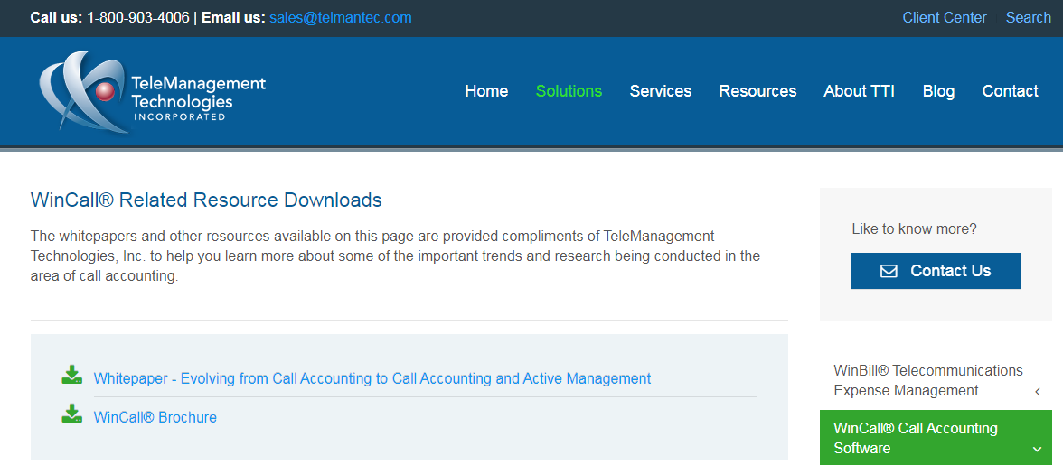
Task: Click the download icon beside the Whitepaper link
Action: 71,375
